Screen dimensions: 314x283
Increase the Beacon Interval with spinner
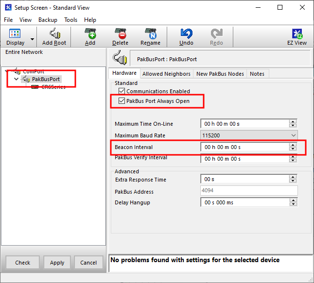(x=293, y=145)
